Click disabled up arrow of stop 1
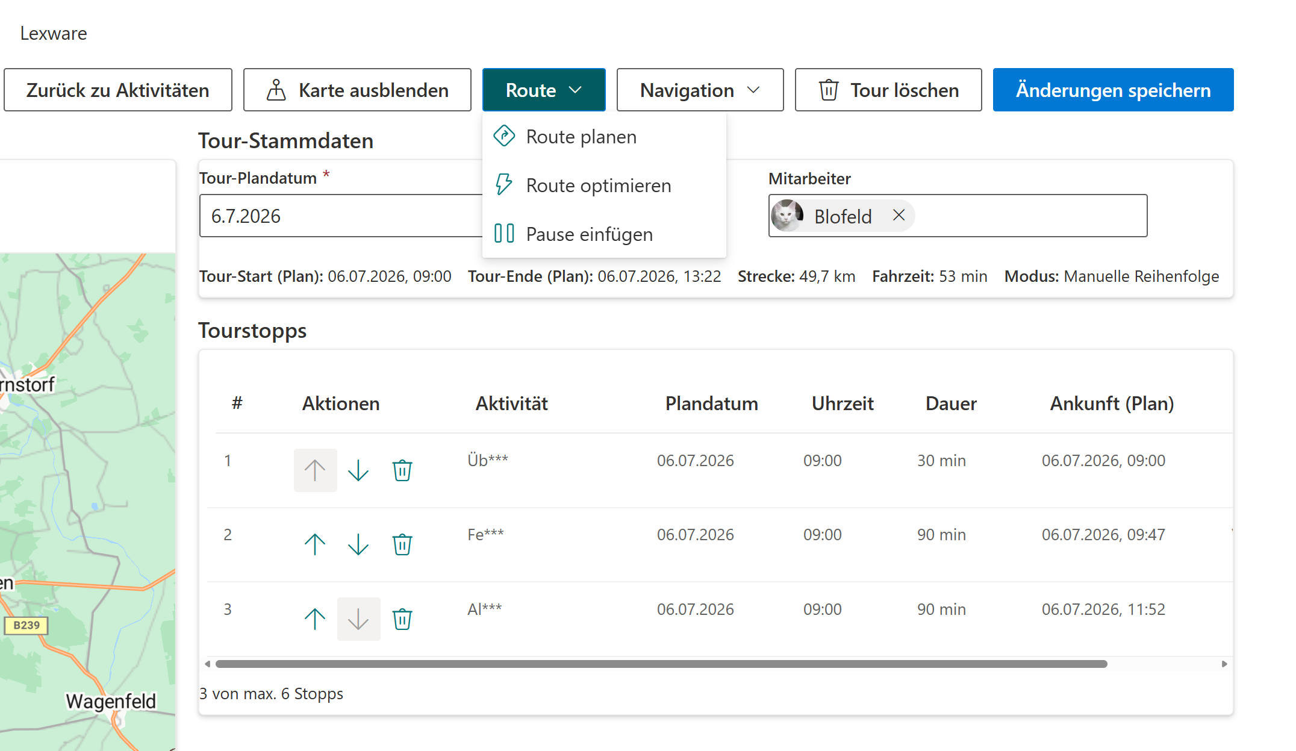 pyautogui.click(x=315, y=470)
